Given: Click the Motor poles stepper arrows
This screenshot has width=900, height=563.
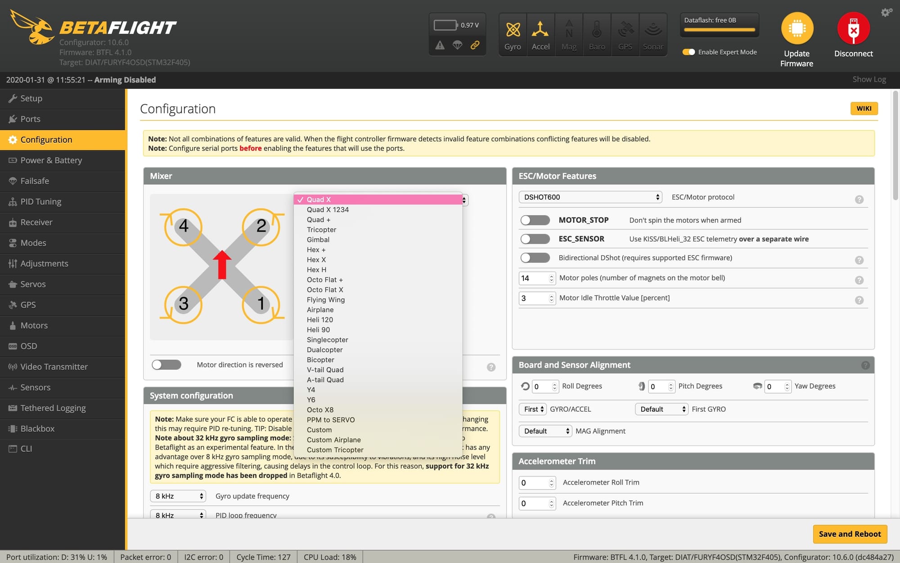Looking at the screenshot, I should pos(551,278).
